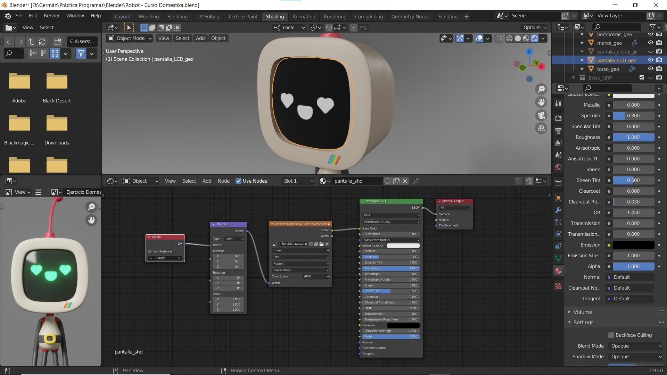Switch orthographic/perspective grid icon in viewport

(541, 128)
